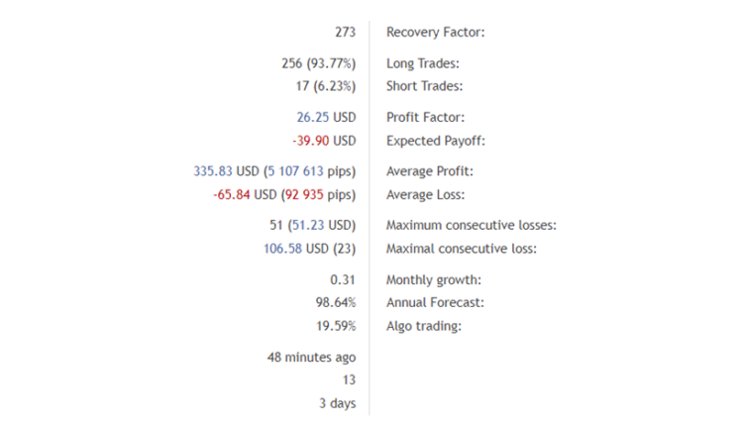Click the 48 minutes ago text
The image size is (743, 426).
click(311, 357)
